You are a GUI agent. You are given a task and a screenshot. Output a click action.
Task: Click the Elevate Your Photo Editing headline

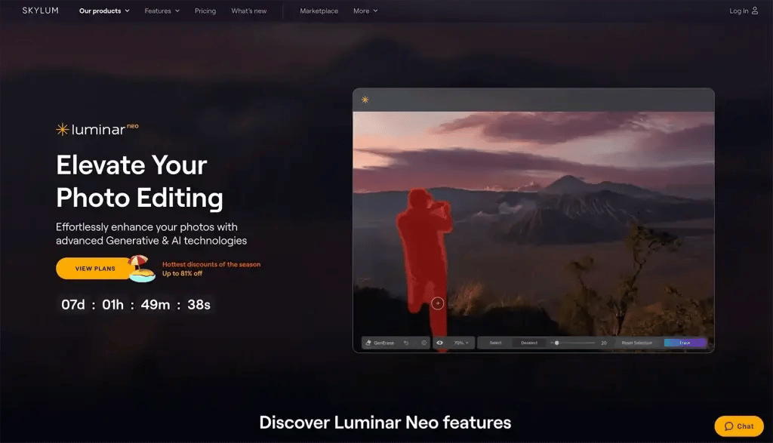(x=140, y=181)
